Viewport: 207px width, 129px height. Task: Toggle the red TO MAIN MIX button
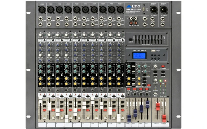click(163, 66)
